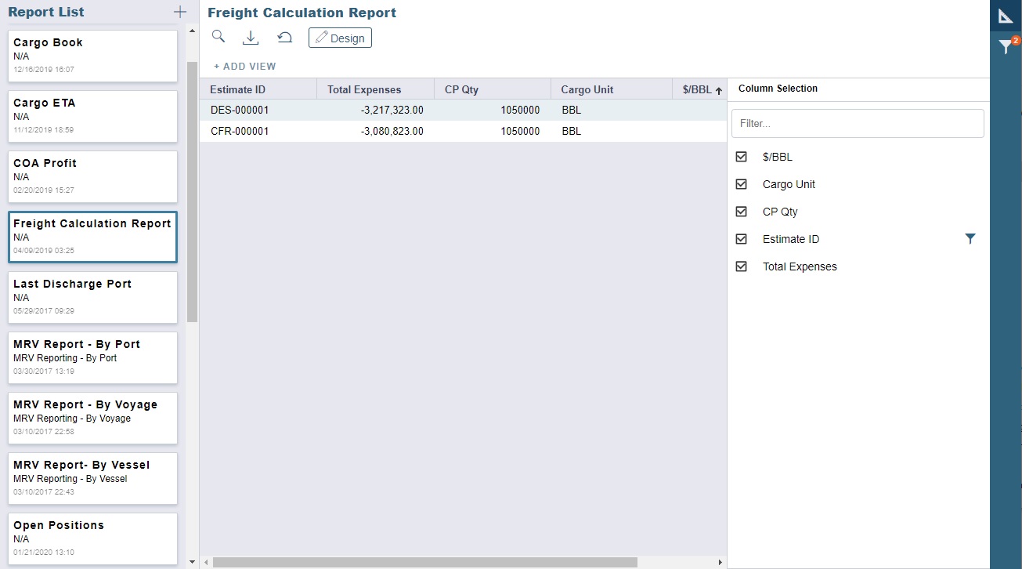
Task: Uncheck the $/BBL column checkbox
Action: click(x=741, y=156)
